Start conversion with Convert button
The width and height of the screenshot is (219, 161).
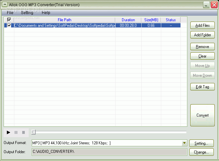click(202, 115)
